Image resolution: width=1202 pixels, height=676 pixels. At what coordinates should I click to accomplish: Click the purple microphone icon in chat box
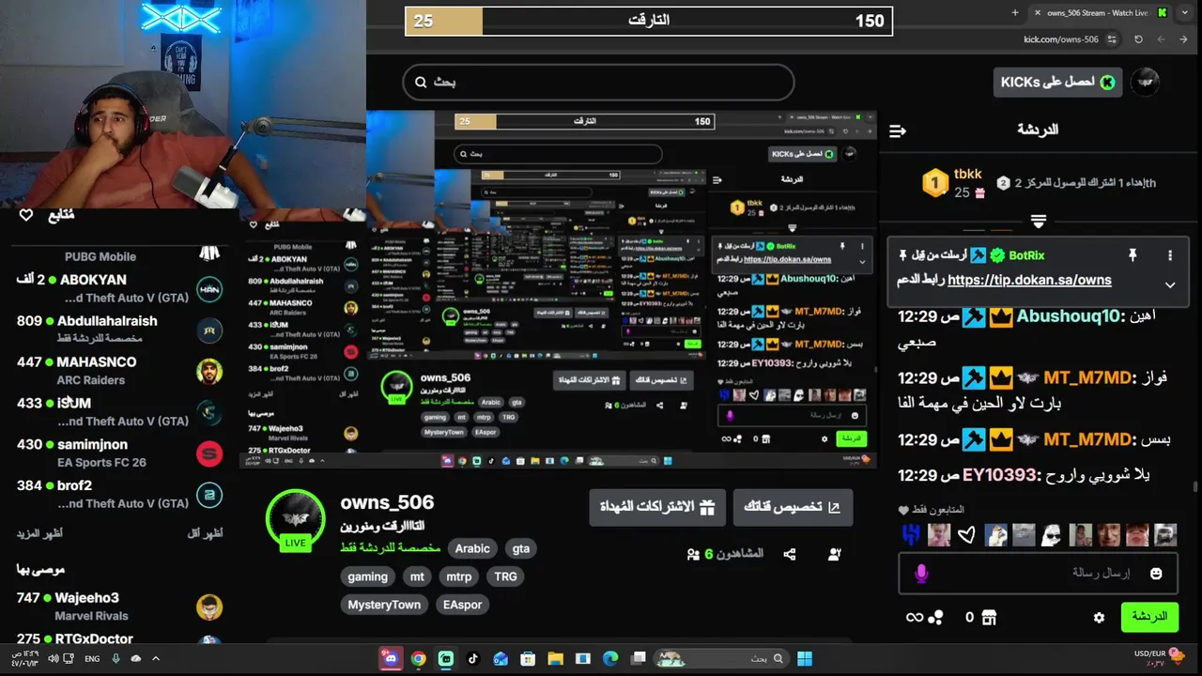(x=921, y=573)
